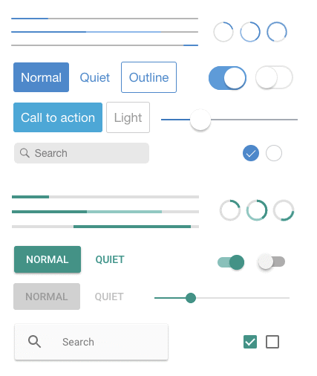Uncheck the blue round checked checkbox

251,153
